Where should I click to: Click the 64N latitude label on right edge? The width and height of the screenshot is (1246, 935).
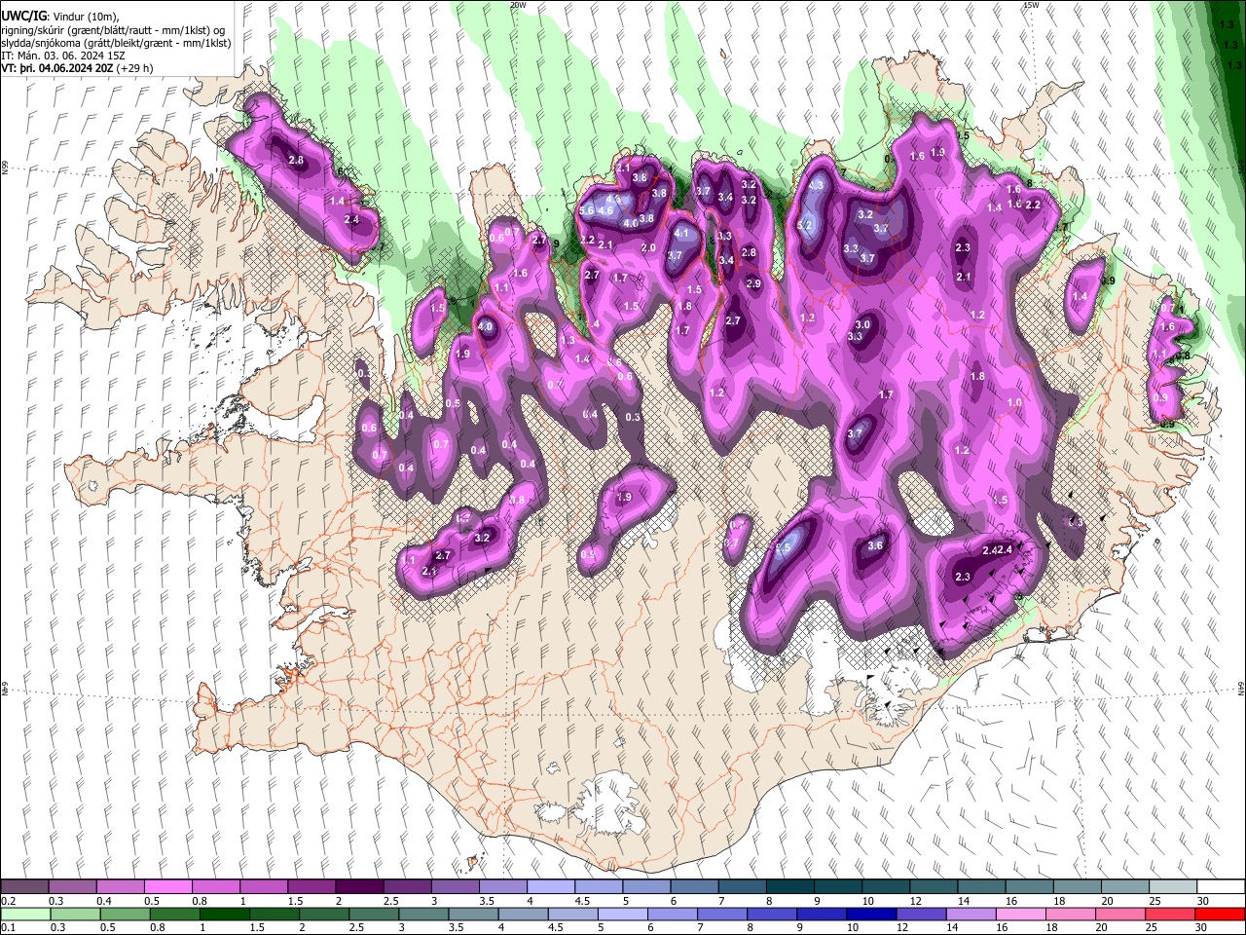coord(1241,688)
